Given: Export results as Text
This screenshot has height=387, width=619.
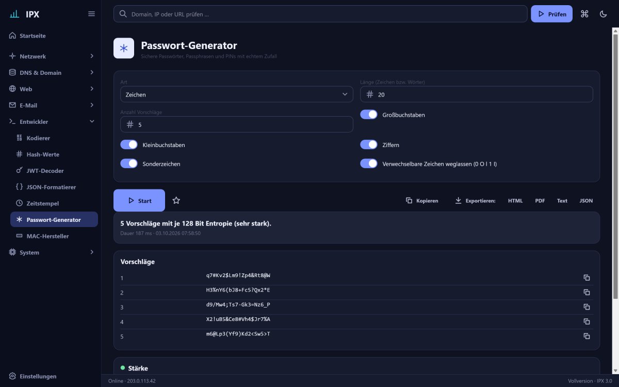Looking at the screenshot, I should pos(562,201).
